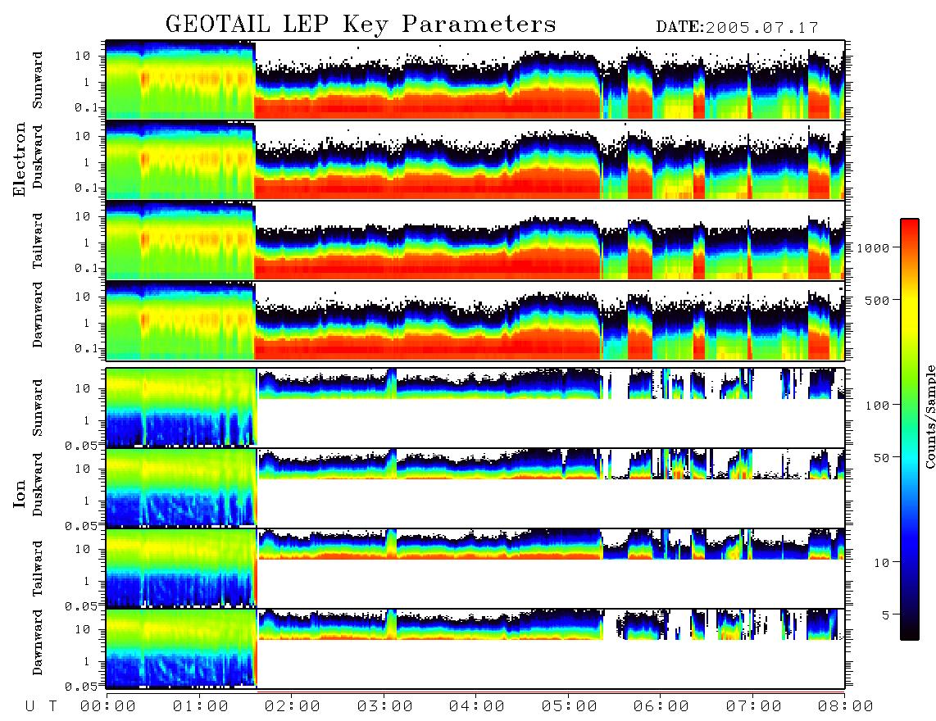Click inside the Ion Sunward spectrogram panel

pos(475,408)
